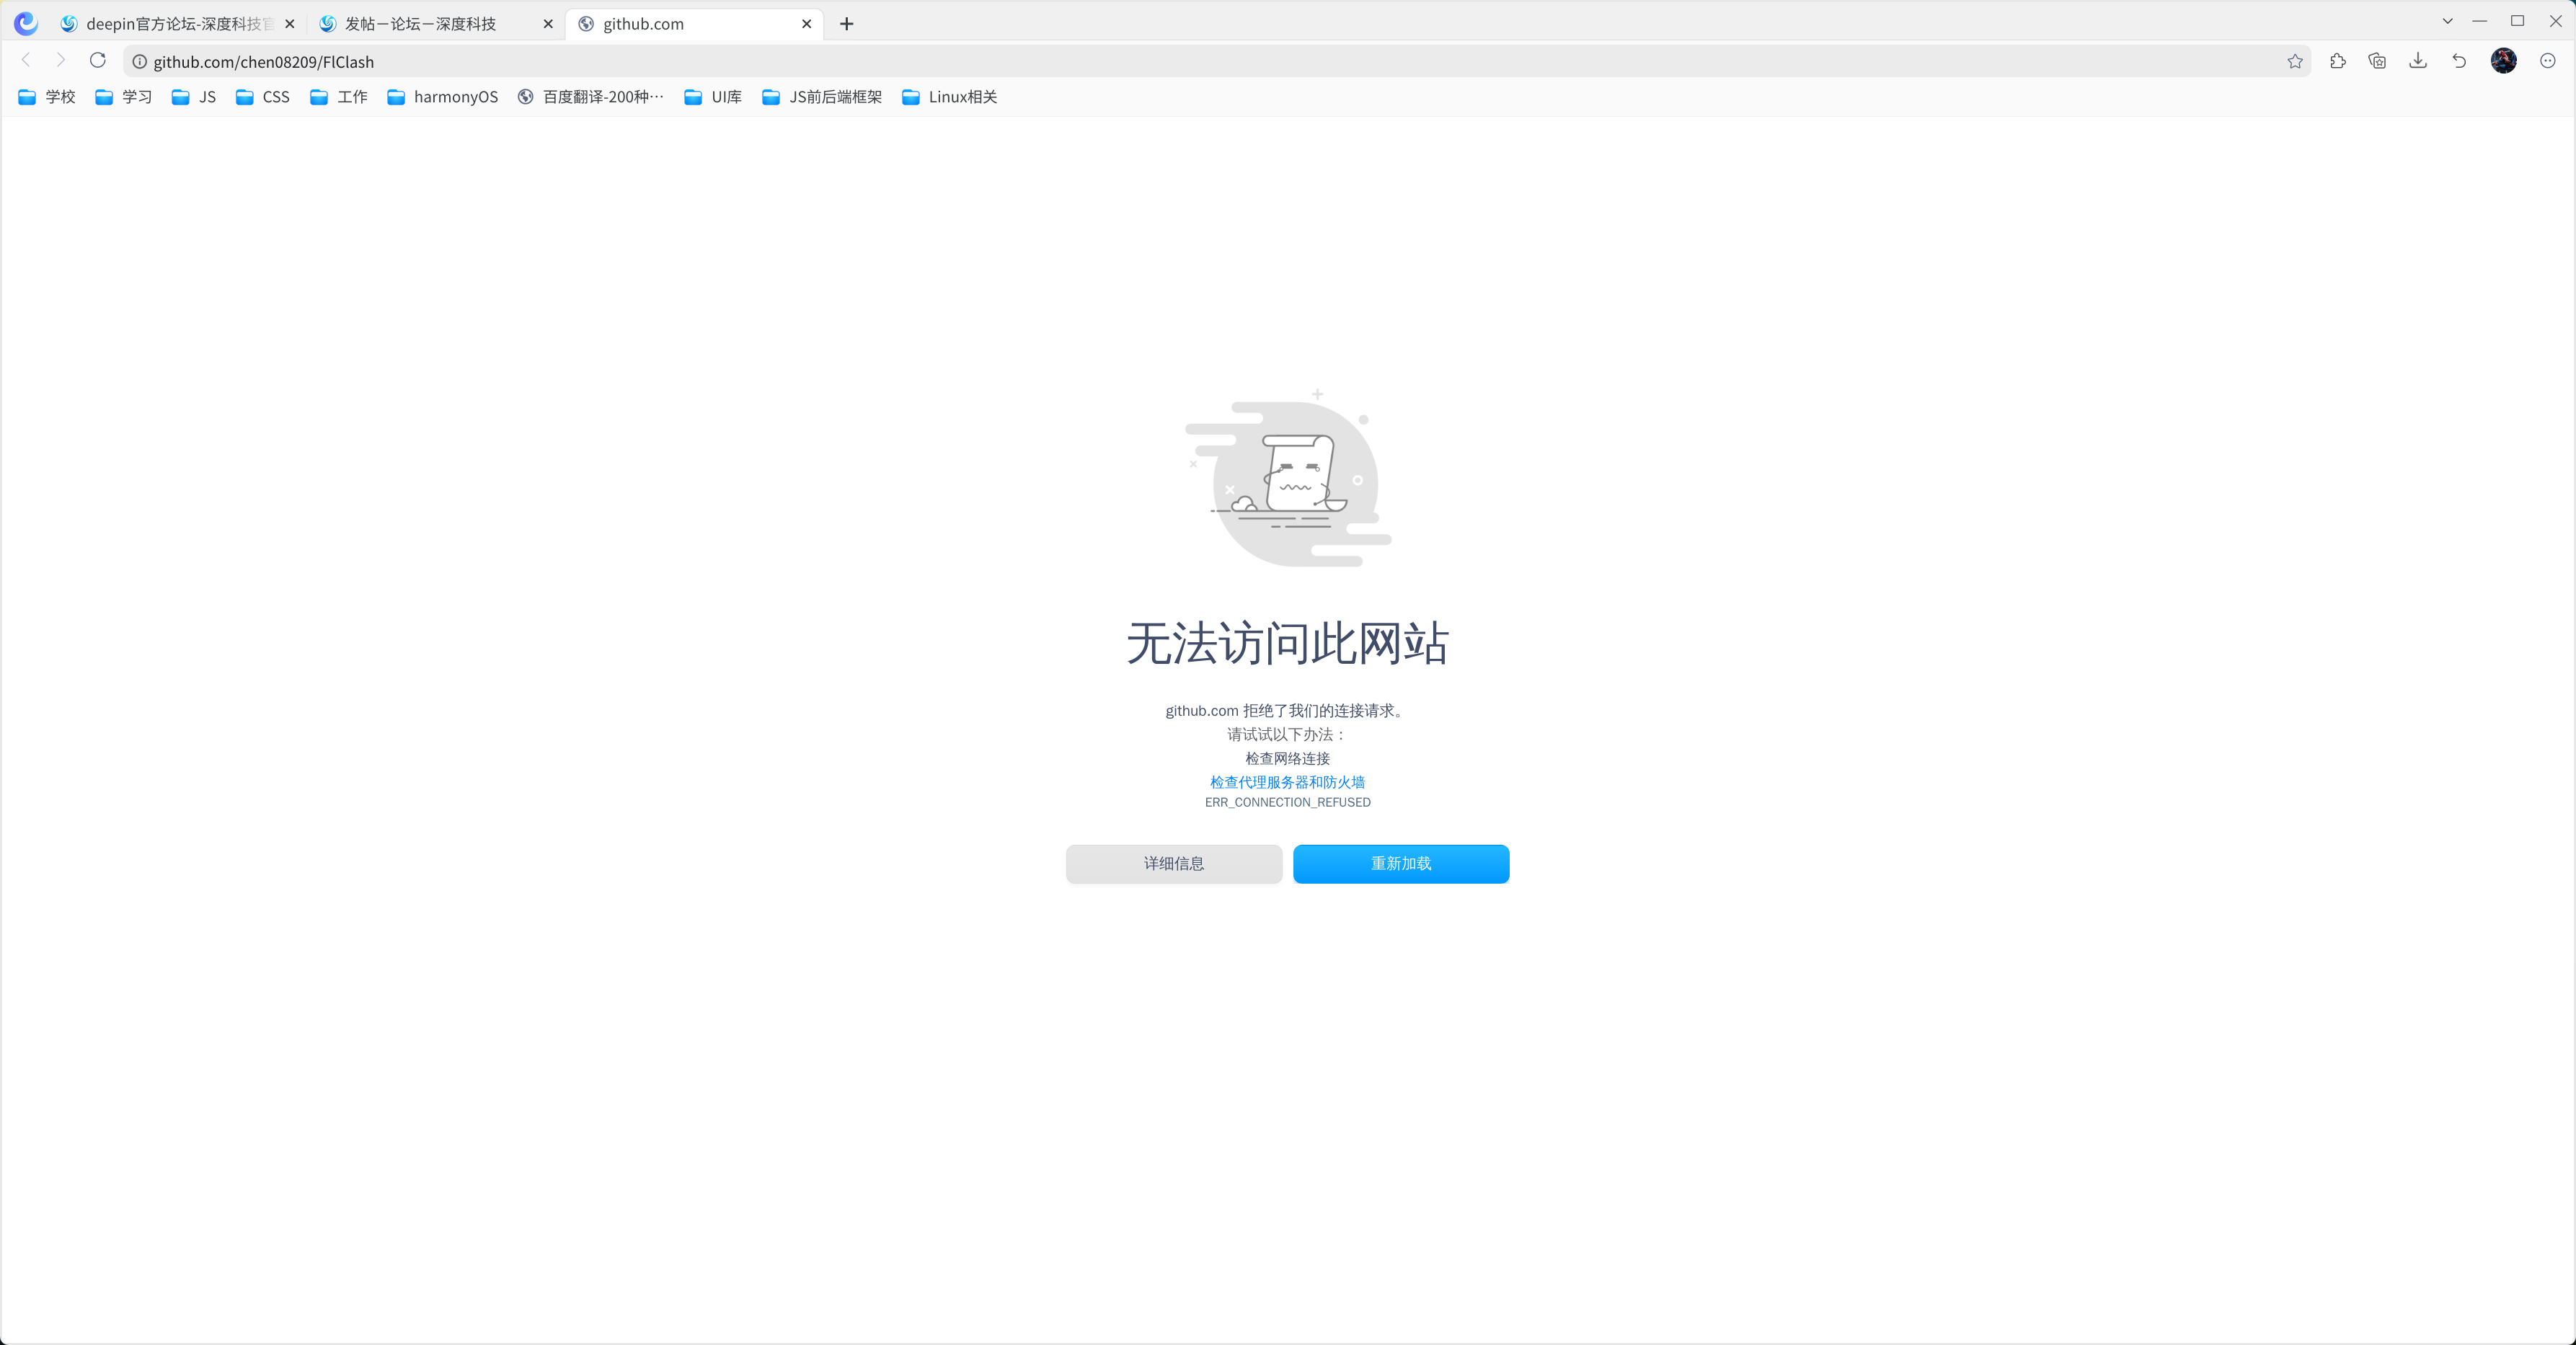Open the extensions puzzle icon
The height and width of the screenshot is (1345, 2576).
pos(2337,62)
